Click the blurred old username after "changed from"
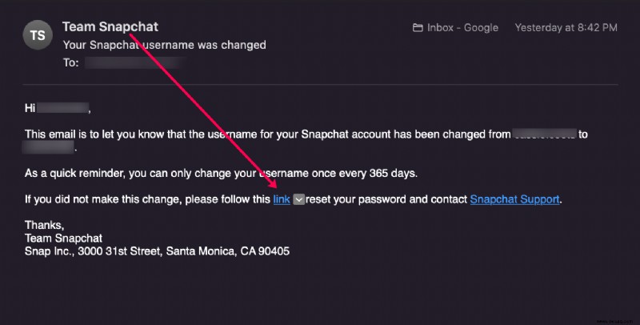Image resolution: width=640 pixels, height=325 pixels. tap(544, 134)
